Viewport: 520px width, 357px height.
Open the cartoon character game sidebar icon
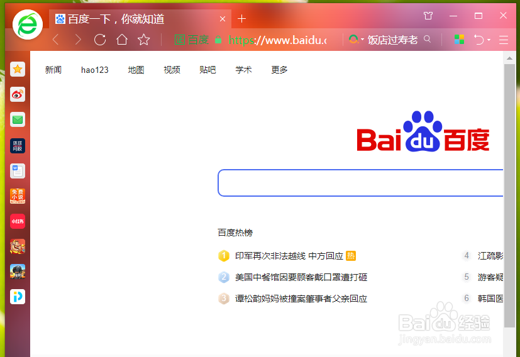[18, 246]
